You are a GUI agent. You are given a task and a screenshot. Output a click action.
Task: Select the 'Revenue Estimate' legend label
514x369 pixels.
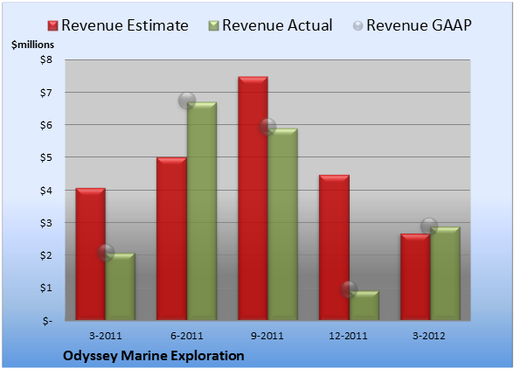pyautogui.click(x=125, y=25)
